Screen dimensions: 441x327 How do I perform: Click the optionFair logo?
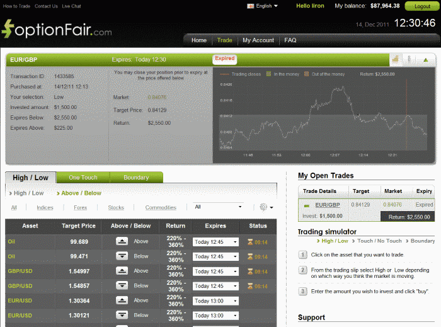coord(57,28)
